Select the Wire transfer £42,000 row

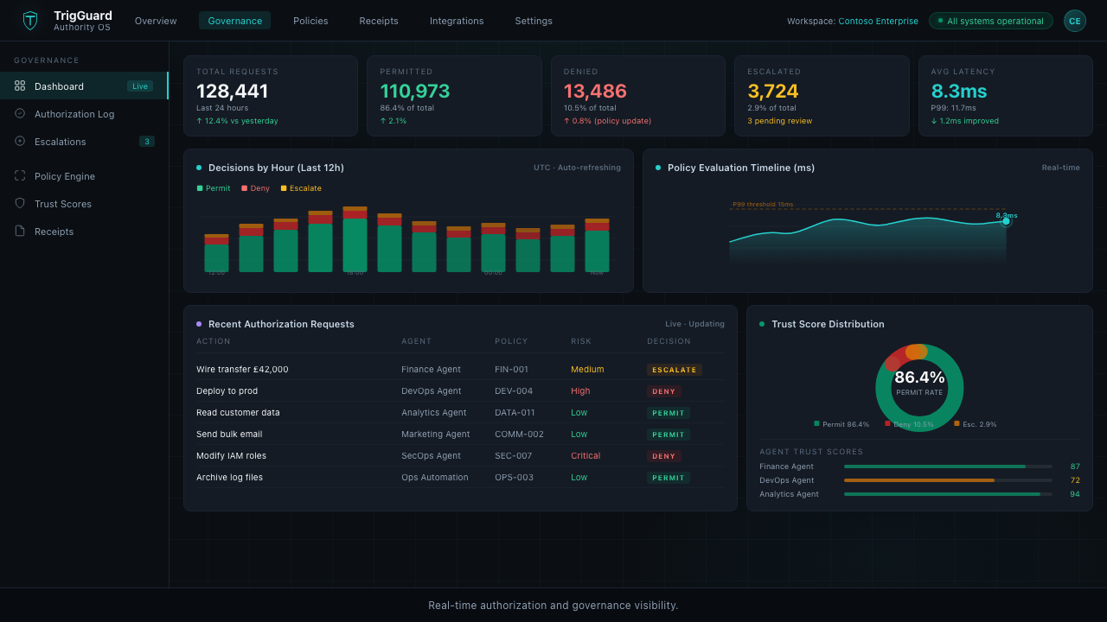pos(460,370)
